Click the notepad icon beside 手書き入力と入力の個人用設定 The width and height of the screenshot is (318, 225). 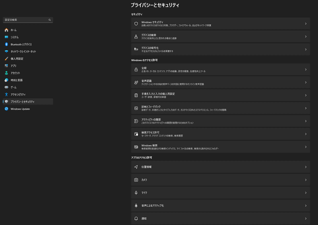136,95
